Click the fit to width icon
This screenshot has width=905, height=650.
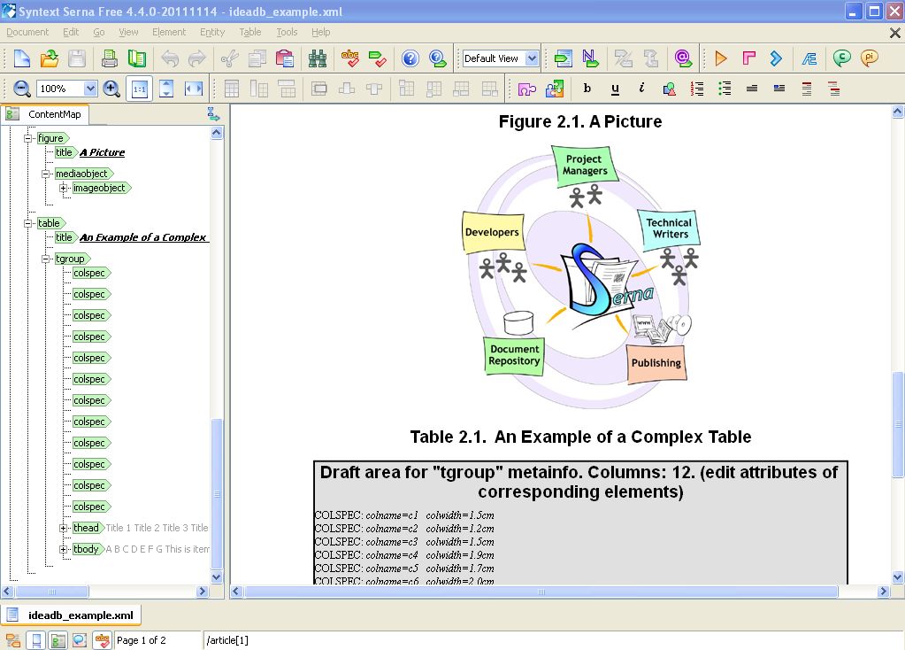tap(194, 89)
